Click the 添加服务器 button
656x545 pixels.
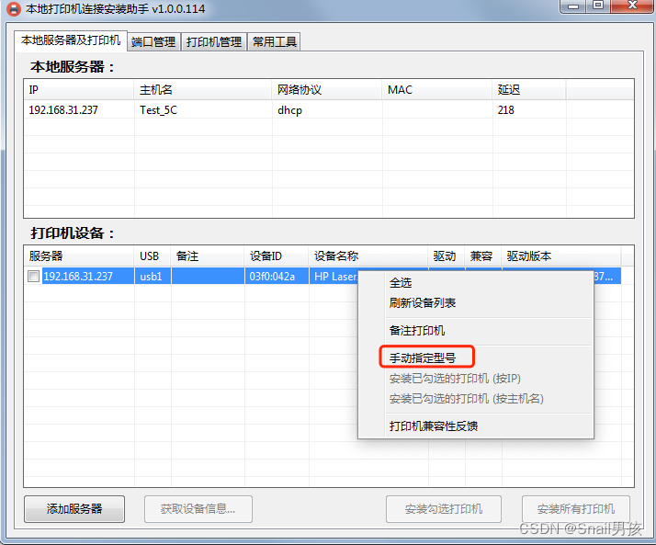[74, 509]
